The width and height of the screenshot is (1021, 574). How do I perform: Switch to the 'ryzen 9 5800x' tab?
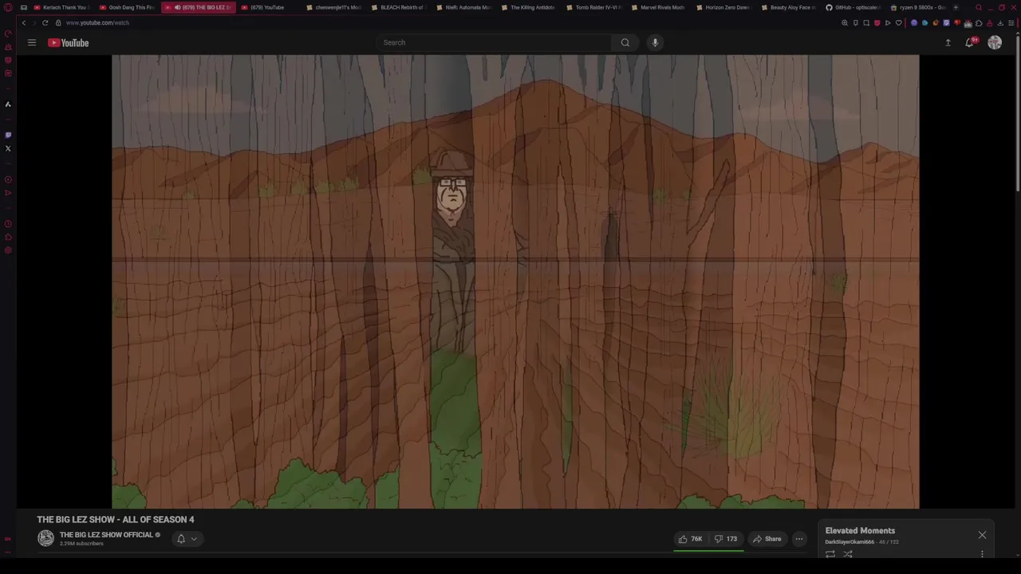pos(918,7)
